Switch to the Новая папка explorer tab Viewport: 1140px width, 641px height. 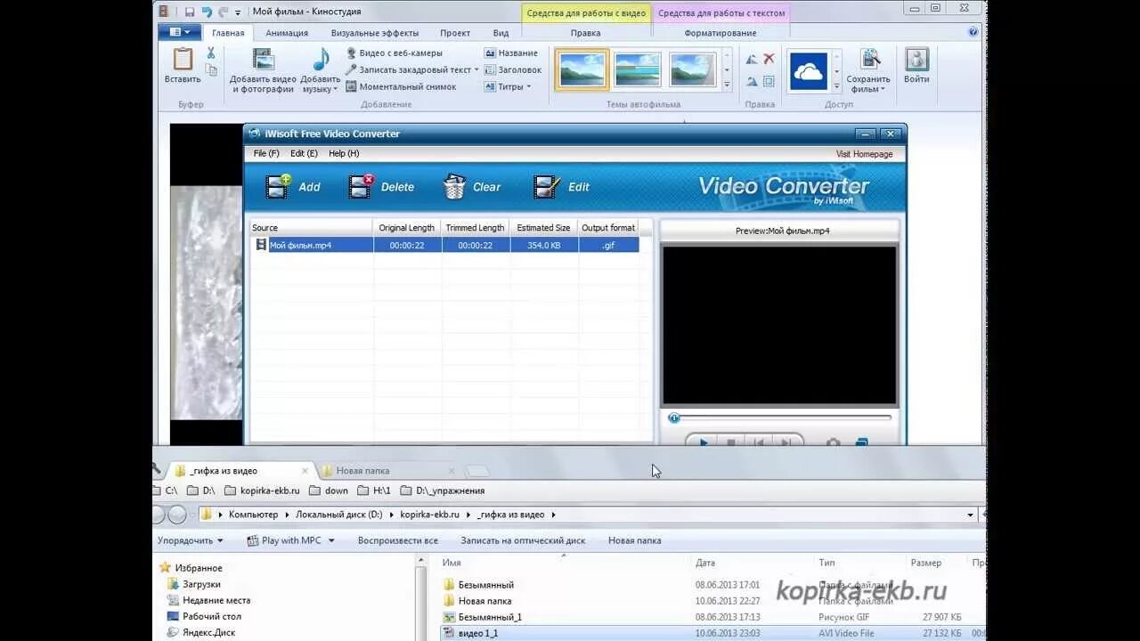pyautogui.click(x=387, y=471)
